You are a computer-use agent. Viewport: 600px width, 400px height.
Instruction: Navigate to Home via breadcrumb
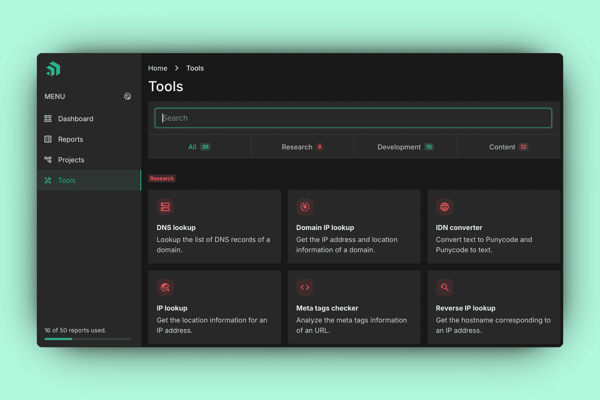158,68
